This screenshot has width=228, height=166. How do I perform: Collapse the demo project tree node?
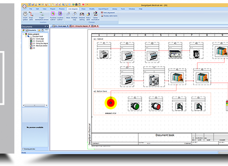click(x=23, y=34)
